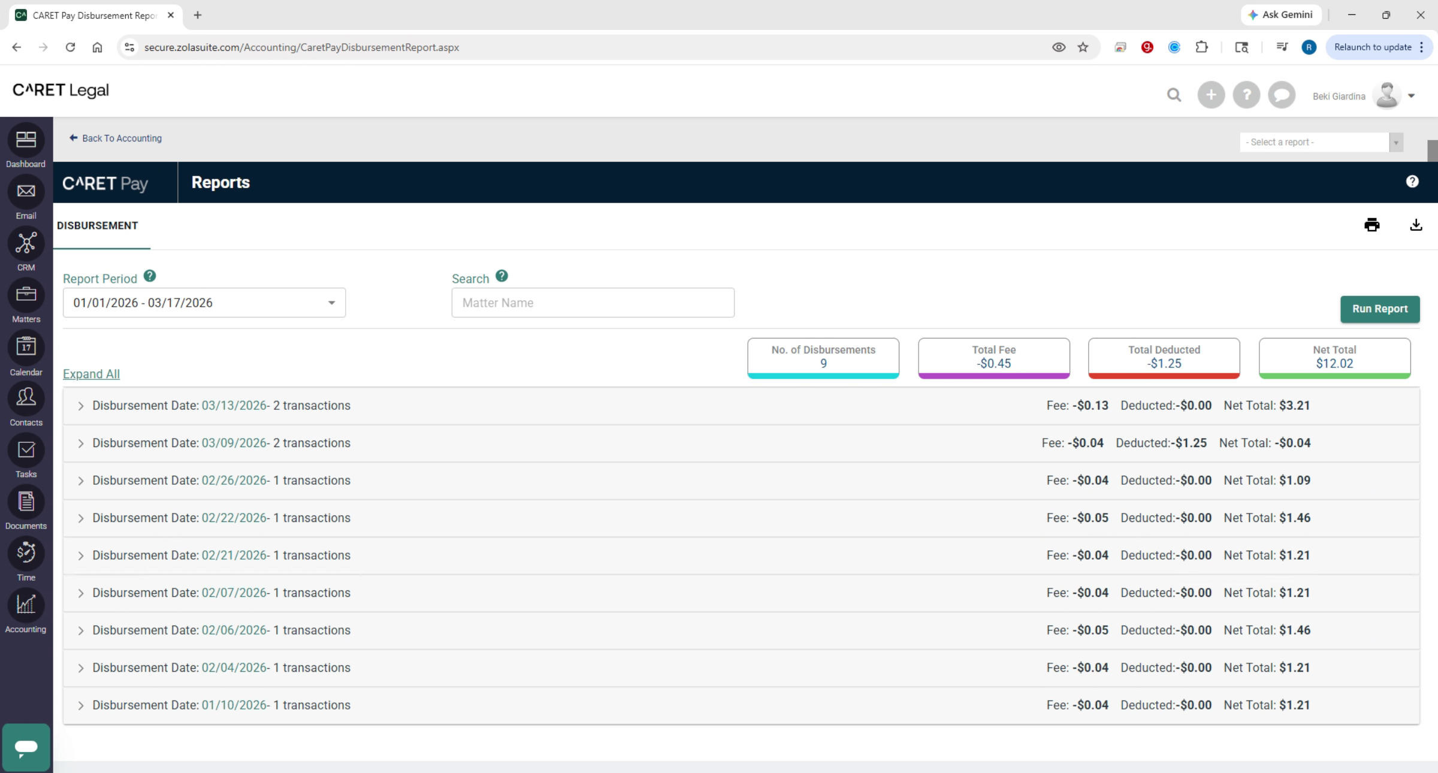Click the CARET Legal logo
Viewport: 1438px width, 773px height.
(x=61, y=90)
